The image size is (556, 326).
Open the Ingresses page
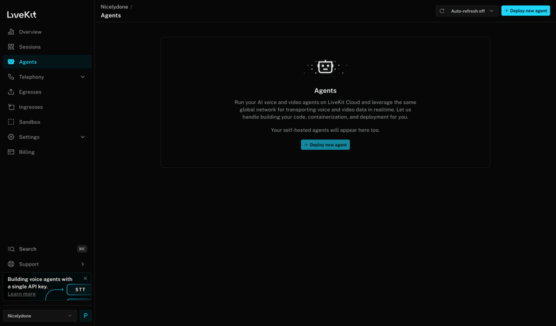coord(47,107)
